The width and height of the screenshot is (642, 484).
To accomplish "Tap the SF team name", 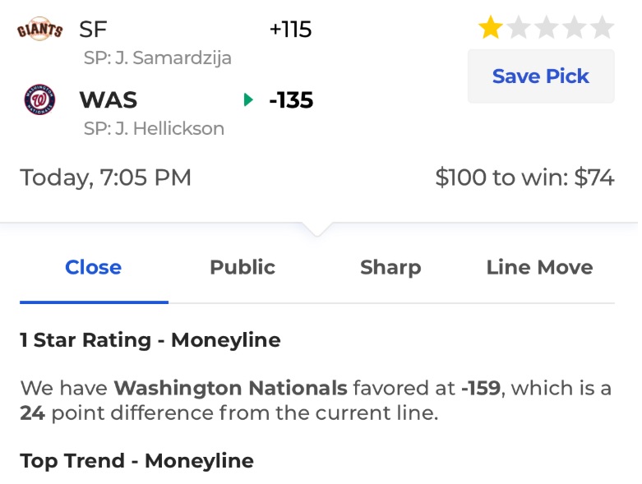I will [x=93, y=30].
